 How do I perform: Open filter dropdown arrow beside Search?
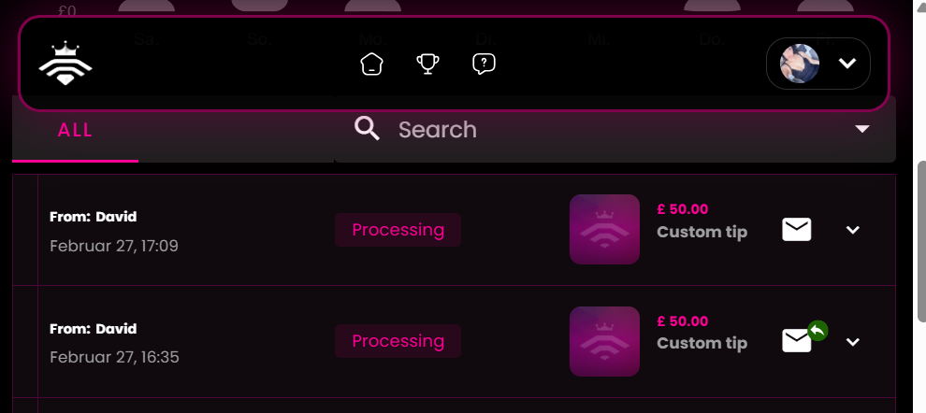(x=862, y=129)
